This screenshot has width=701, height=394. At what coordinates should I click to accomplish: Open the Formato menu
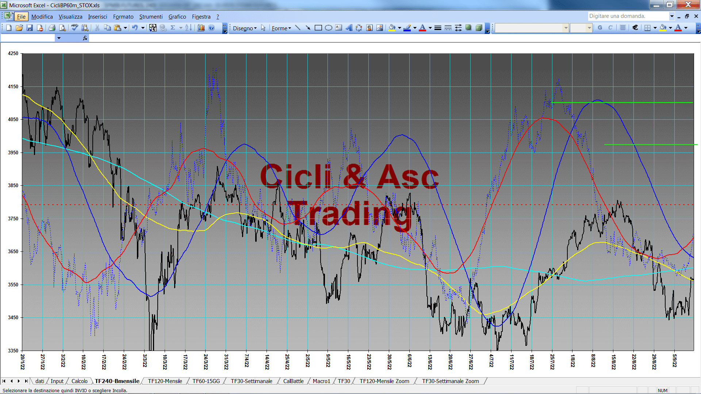pos(123,17)
